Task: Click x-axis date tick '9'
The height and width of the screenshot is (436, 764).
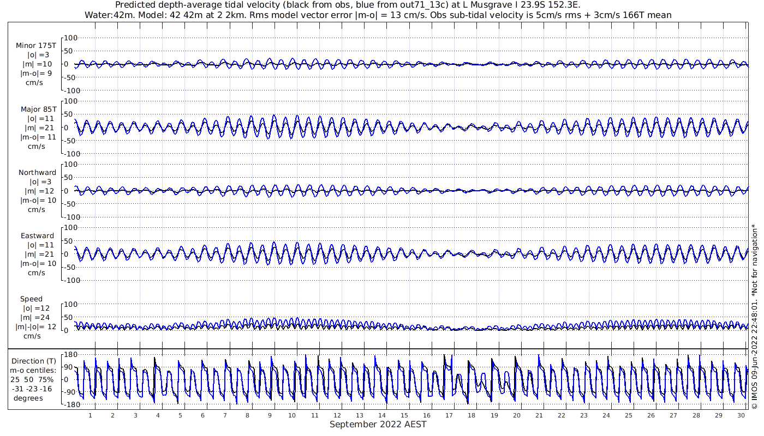Action: coord(270,415)
